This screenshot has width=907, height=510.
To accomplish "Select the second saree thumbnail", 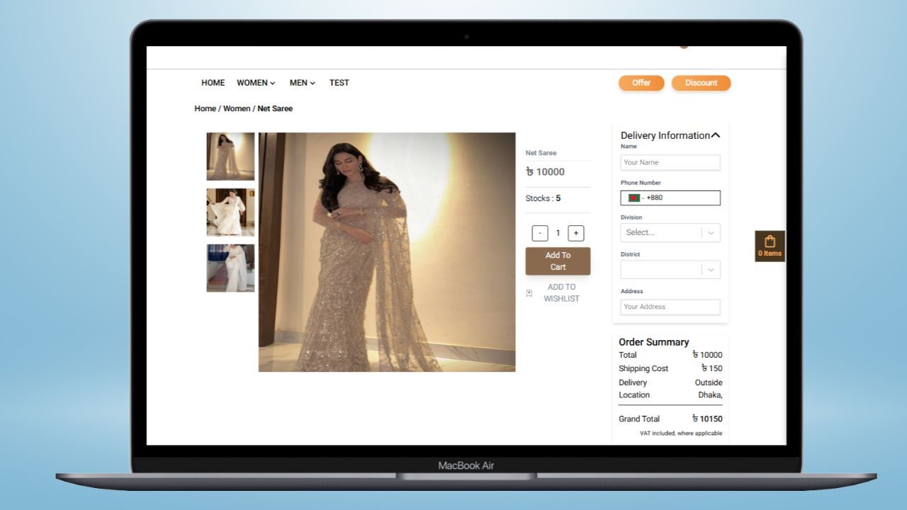I will click(x=230, y=212).
